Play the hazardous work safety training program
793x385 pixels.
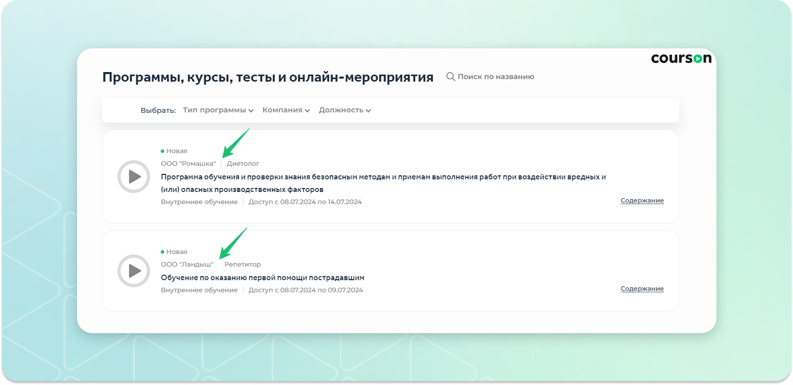point(134,176)
